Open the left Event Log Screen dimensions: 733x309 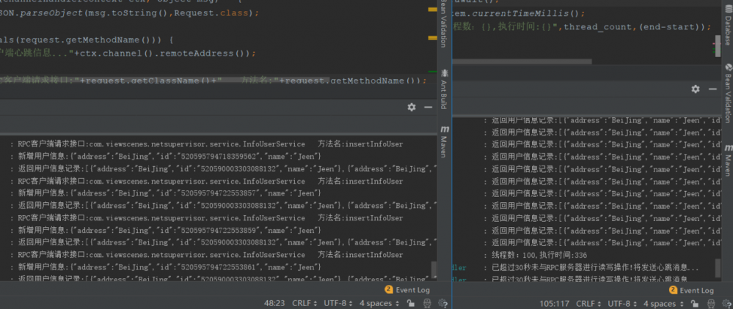409,290
